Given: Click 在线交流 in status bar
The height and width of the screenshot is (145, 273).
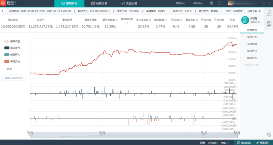Looking at the screenshot, I should click(244, 143).
